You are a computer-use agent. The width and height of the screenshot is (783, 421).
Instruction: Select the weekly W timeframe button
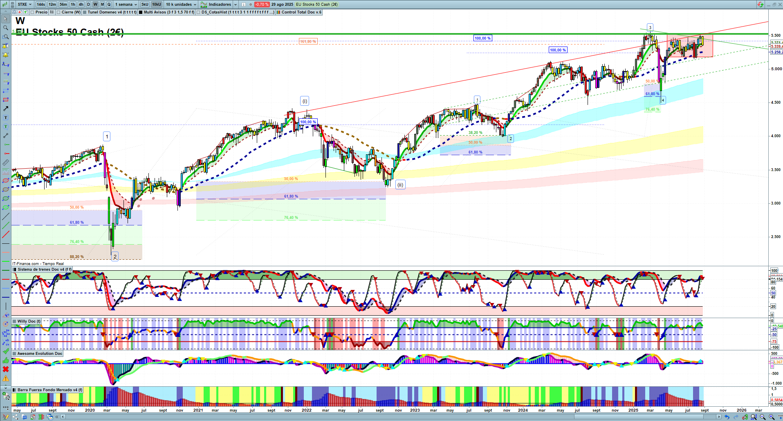(95, 4)
